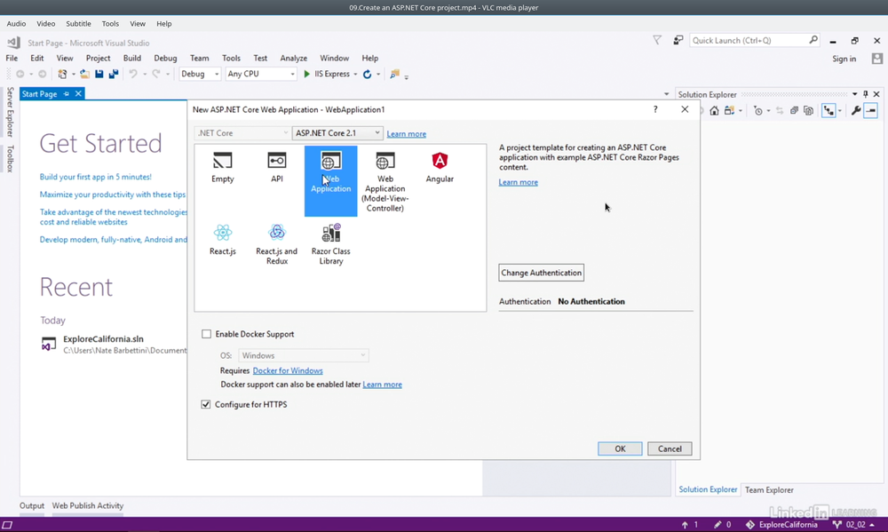Image resolution: width=888 pixels, height=532 pixels.
Task: Open the Docker for Windows link
Action: pyautogui.click(x=288, y=370)
